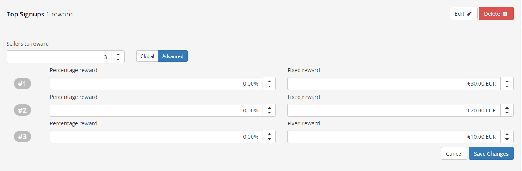Image resolution: width=522 pixels, height=171 pixels.
Task: Delete the Top Signups reward
Action: 496,14
